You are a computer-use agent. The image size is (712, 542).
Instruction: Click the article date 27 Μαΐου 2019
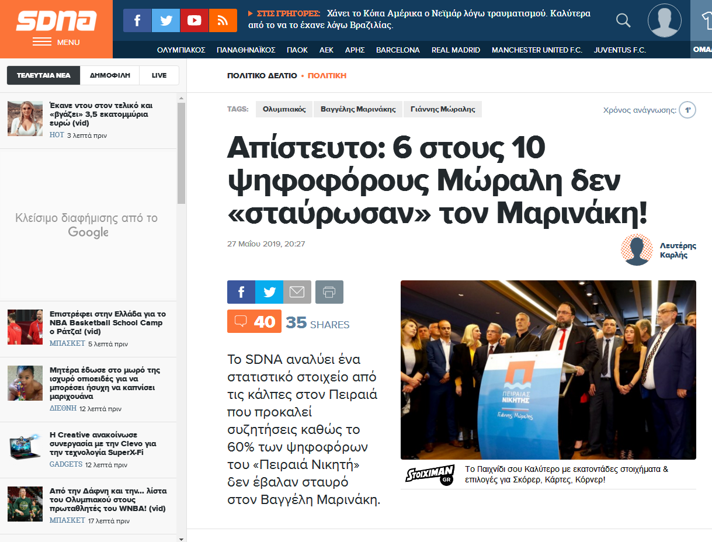pos(266,244)
